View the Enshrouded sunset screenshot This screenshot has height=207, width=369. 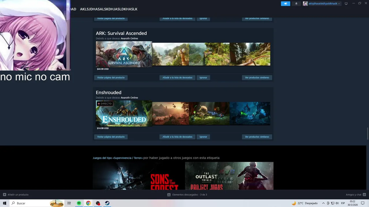(170, 113)
